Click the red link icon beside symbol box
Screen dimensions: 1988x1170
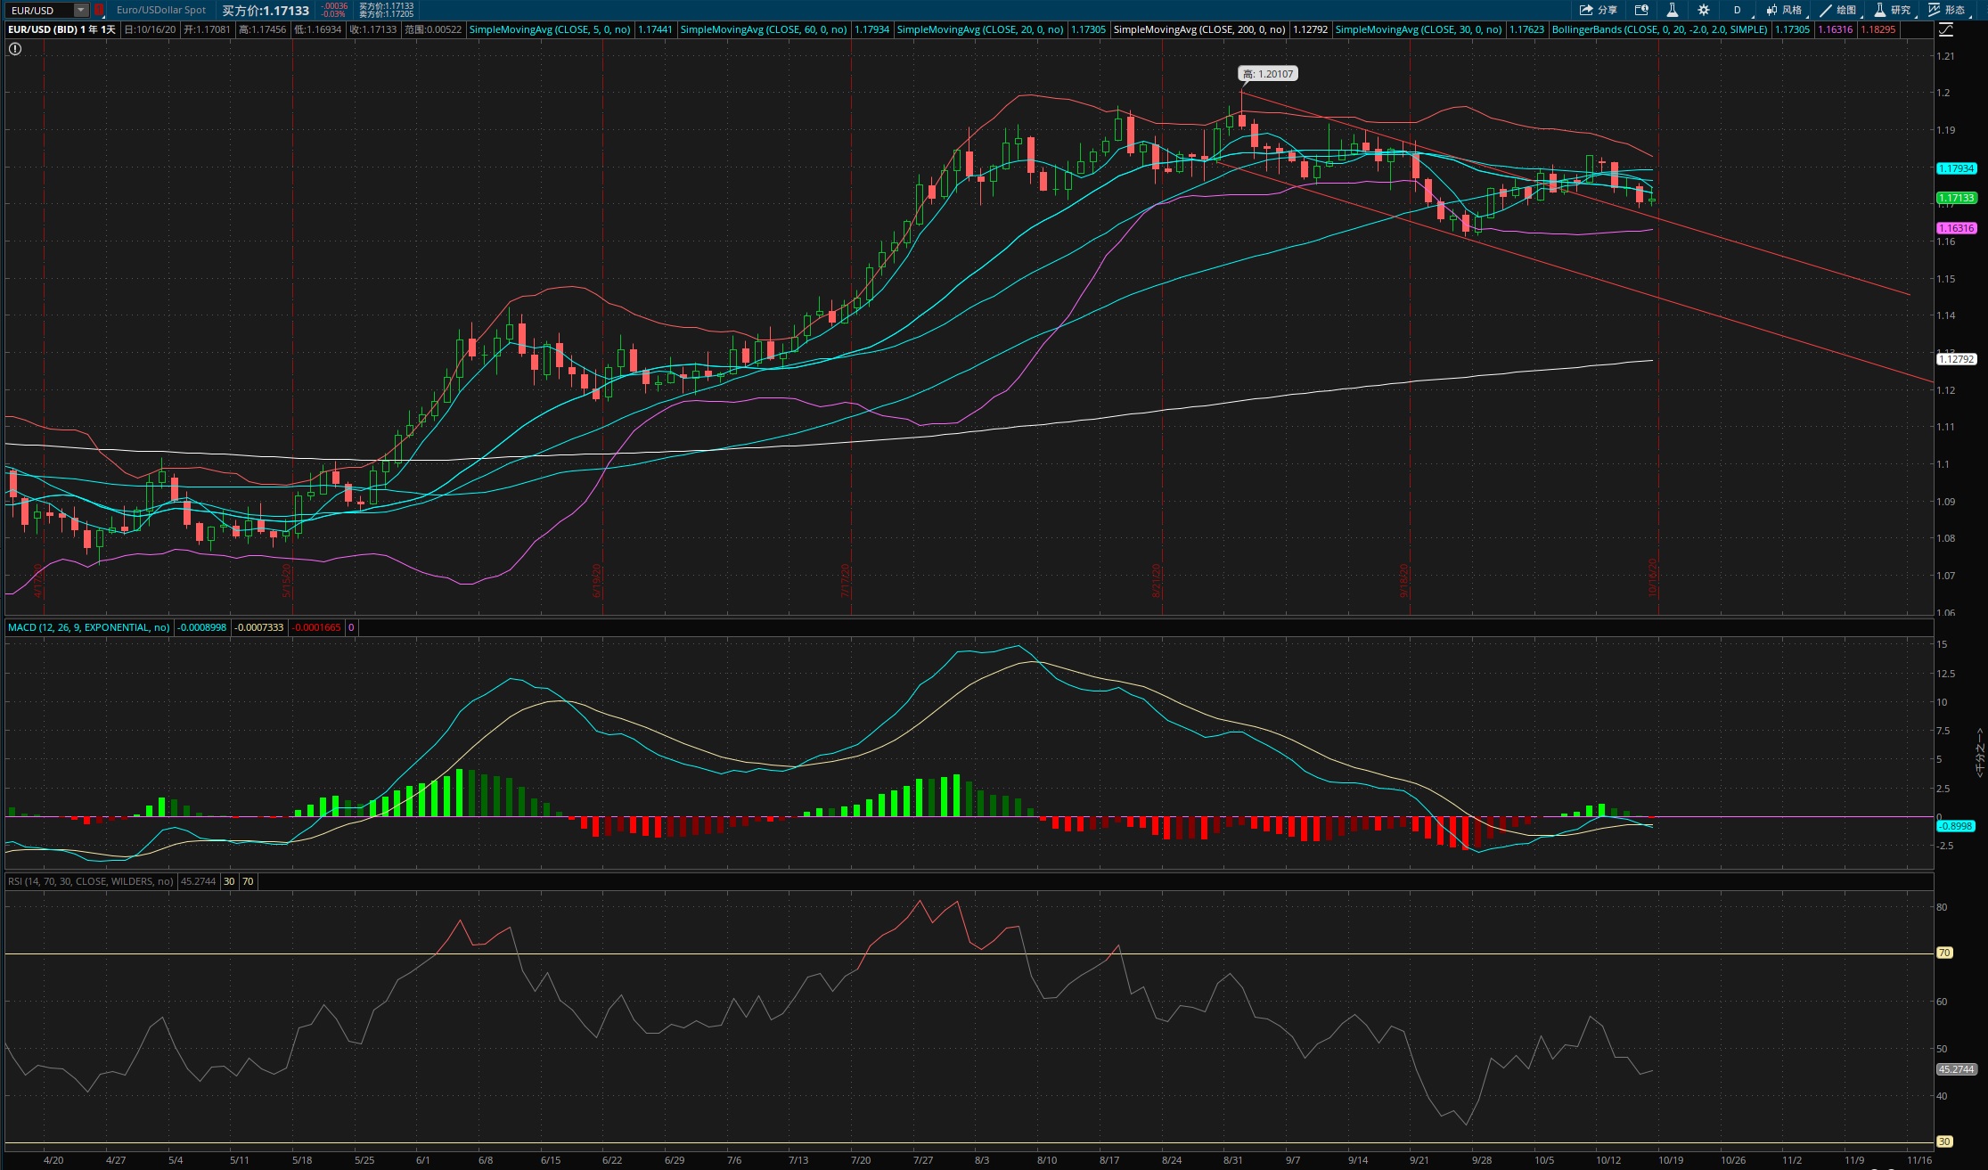99,10
